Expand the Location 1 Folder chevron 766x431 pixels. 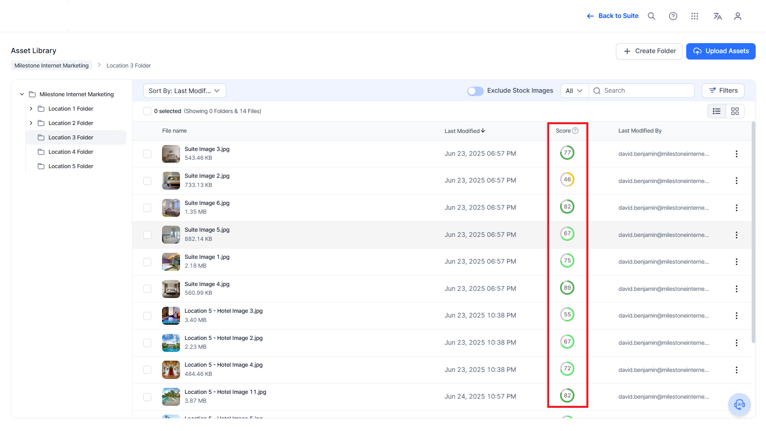[31, 109]
